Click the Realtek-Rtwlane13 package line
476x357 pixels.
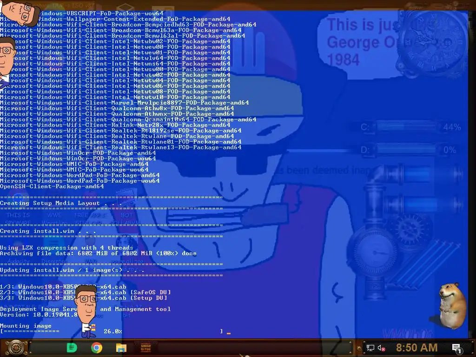click(121, 147)
